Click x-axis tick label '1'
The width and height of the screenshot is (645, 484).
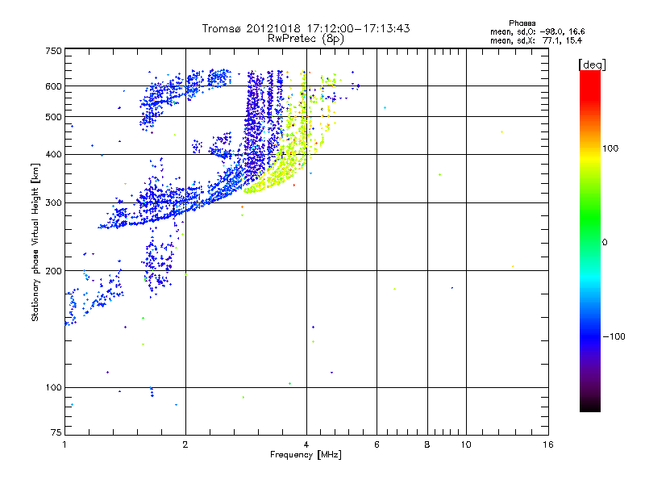click(x=65, y=444)
